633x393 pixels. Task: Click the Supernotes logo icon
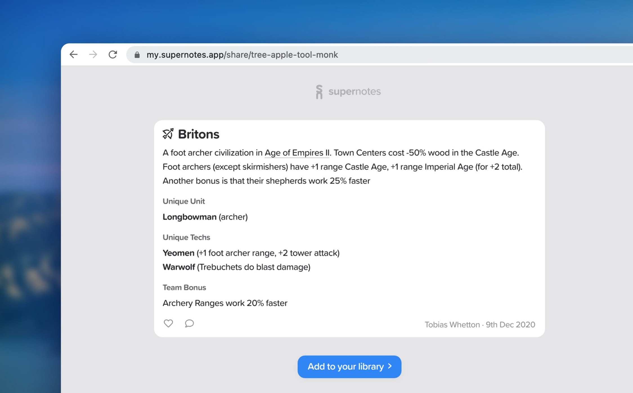[319, 92]
